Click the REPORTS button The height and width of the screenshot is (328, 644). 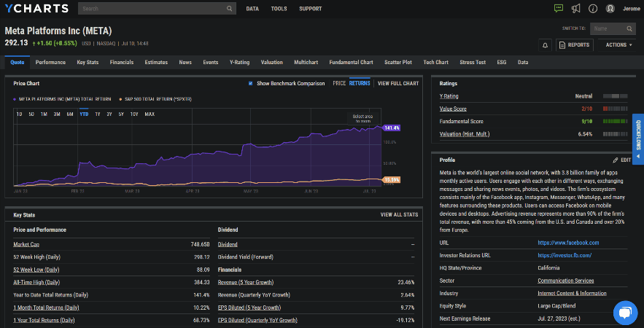pos(574,44)
